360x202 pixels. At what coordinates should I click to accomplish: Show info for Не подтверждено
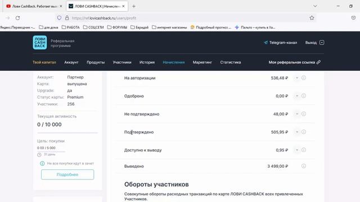pyautogui.click(x=304, y=114)
